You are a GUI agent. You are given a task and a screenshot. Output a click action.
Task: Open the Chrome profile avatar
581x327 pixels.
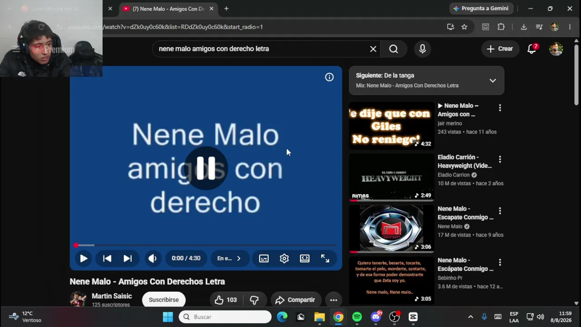[554, 27]
